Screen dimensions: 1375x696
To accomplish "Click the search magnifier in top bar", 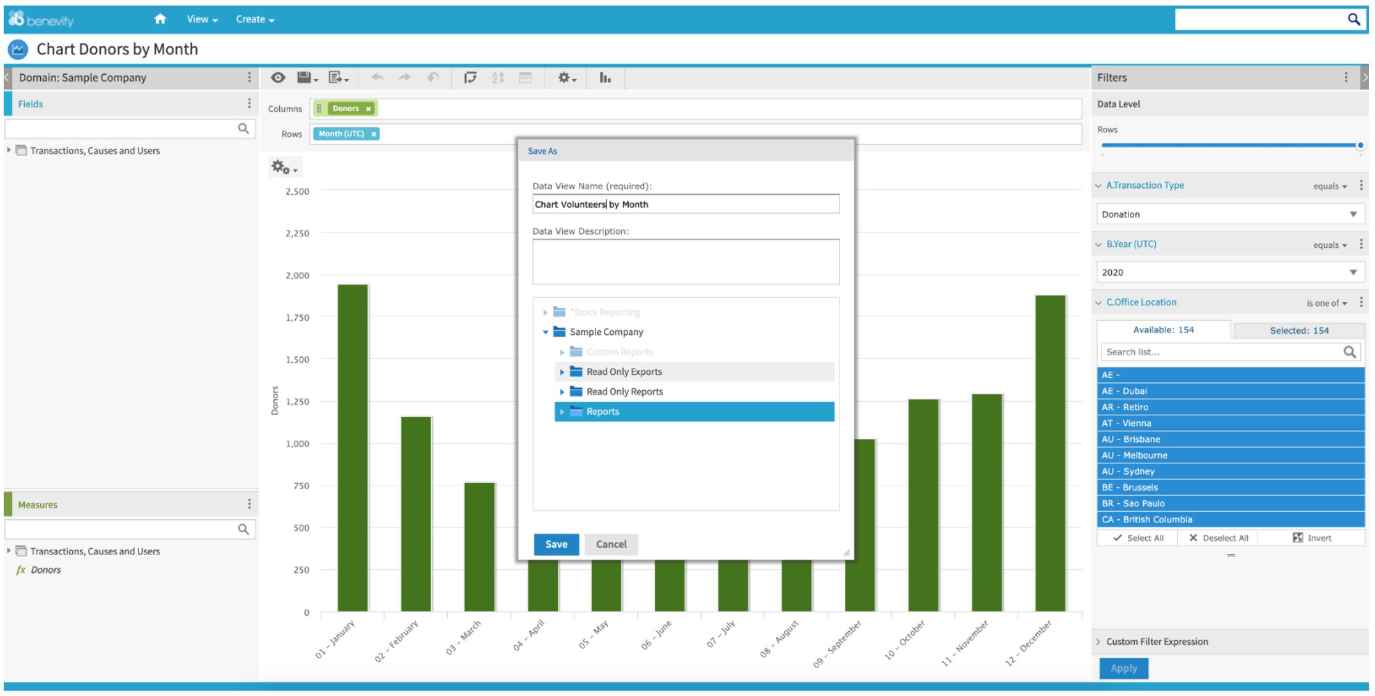I will (x=1353, y=19).
